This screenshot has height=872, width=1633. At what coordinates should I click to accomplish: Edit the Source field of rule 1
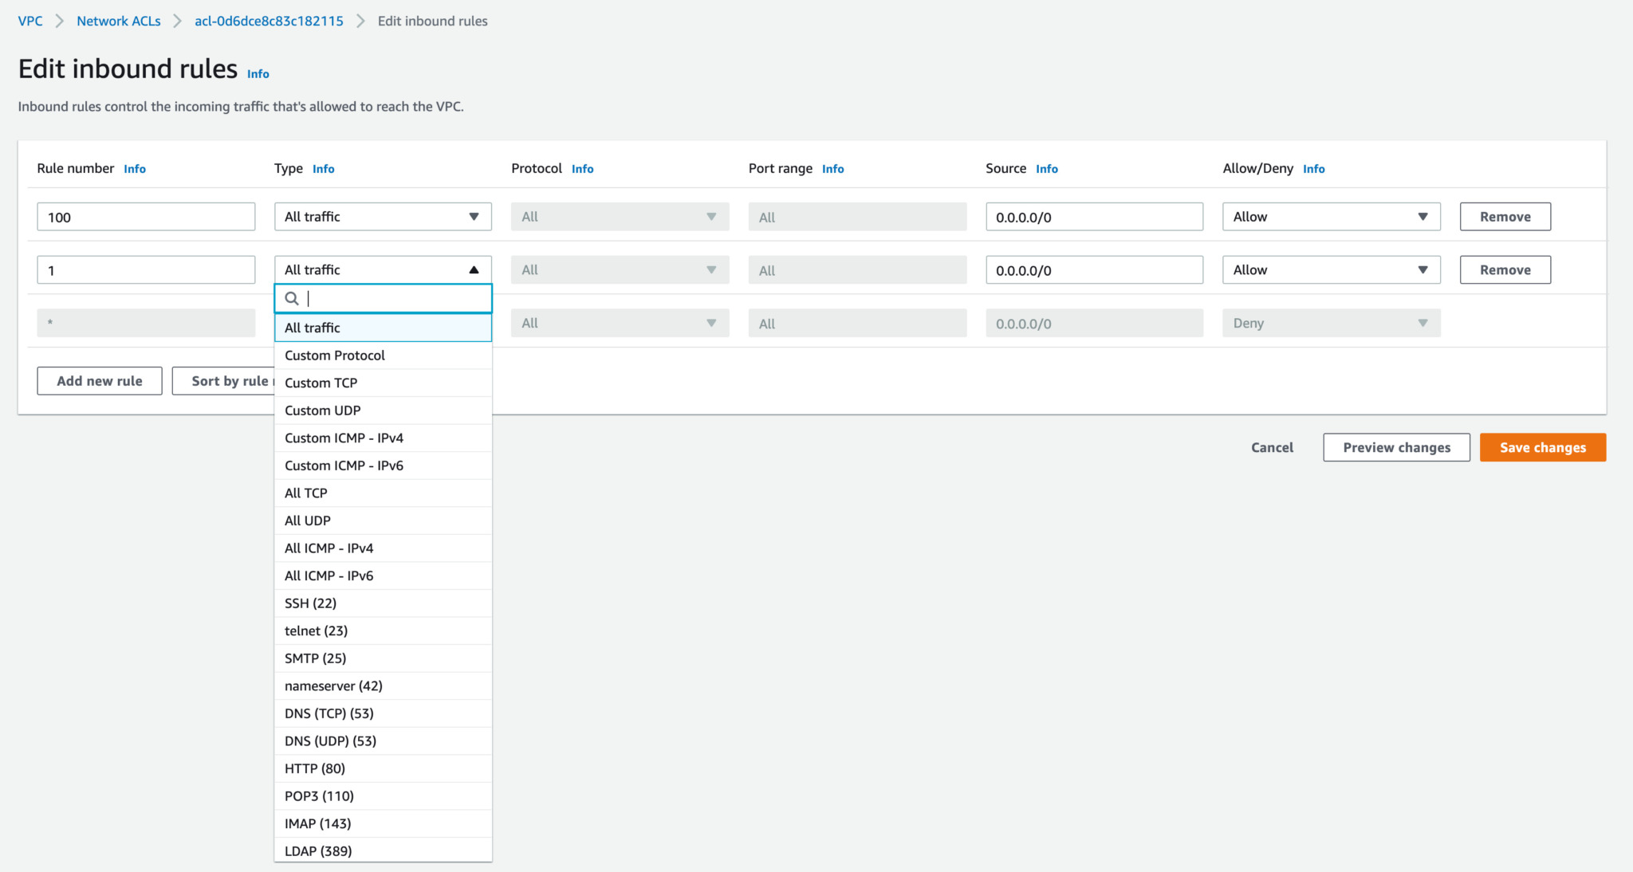pos(1094,269)
